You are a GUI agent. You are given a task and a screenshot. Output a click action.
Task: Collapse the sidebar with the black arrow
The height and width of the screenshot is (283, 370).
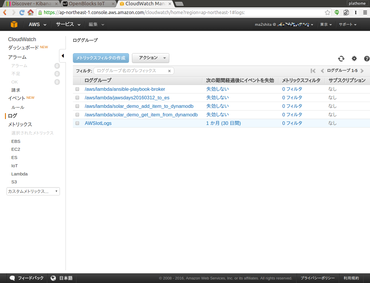tap(63, 56)
